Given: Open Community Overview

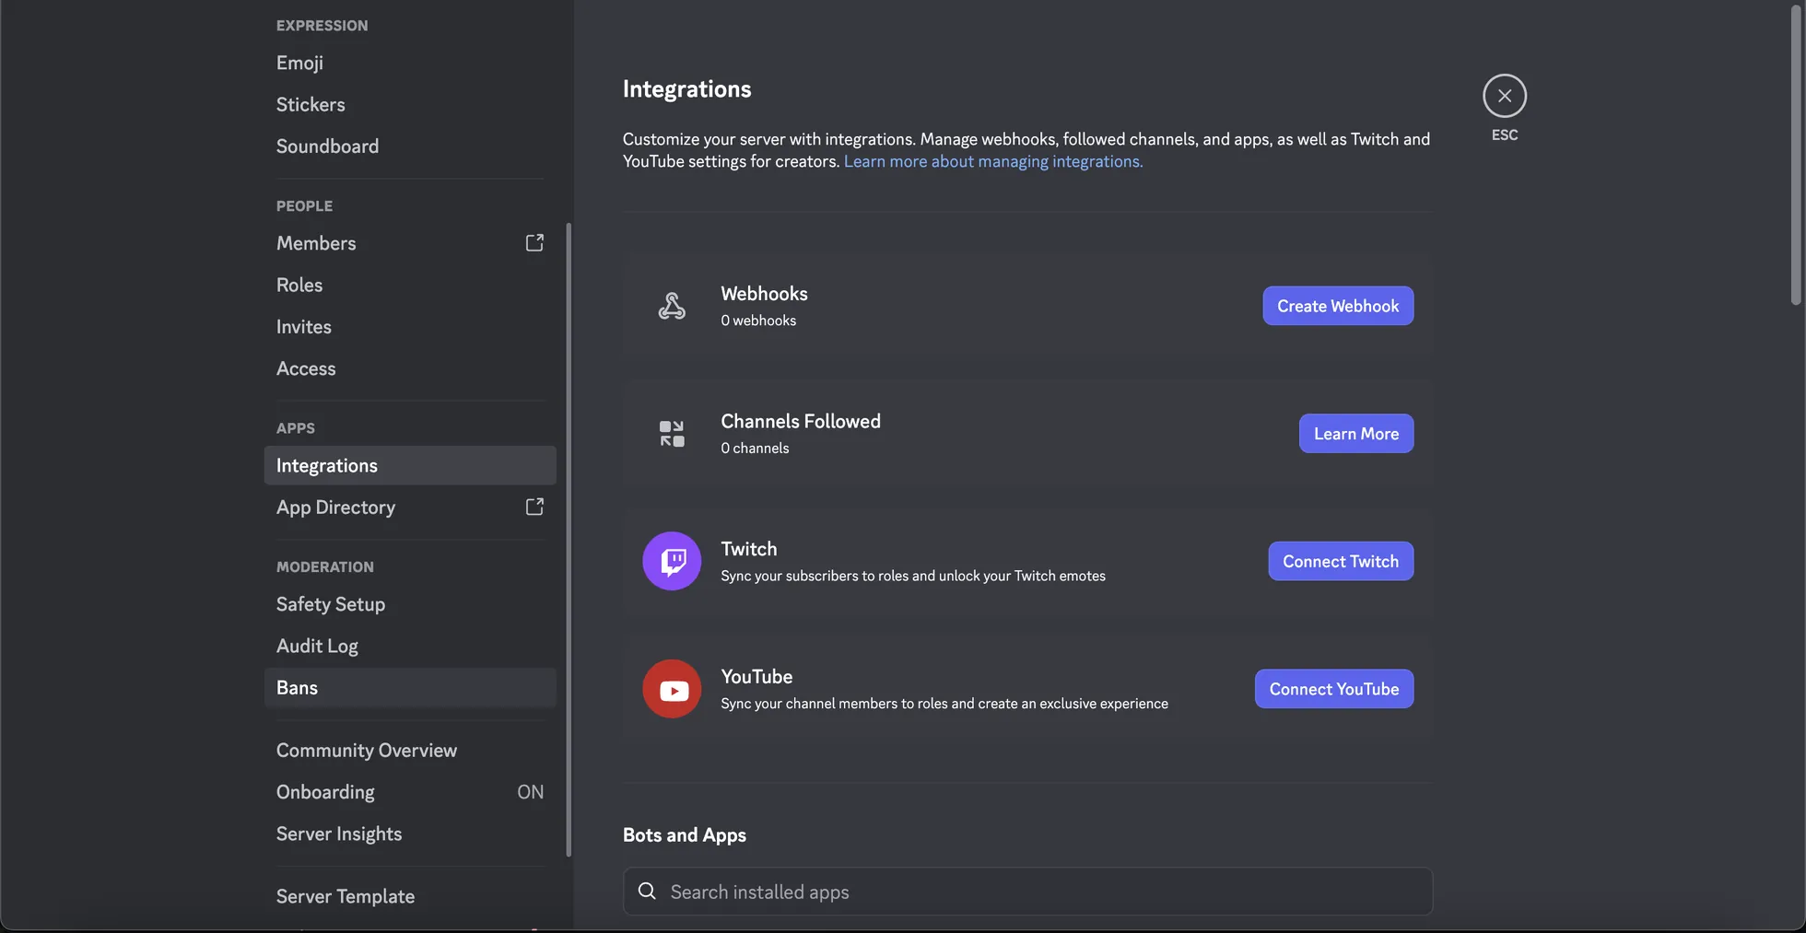Looking at the screenshot, I should point(410,751).
